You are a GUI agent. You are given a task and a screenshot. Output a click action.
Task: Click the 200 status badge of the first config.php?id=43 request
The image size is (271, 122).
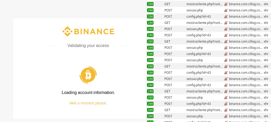click(150, 17)
